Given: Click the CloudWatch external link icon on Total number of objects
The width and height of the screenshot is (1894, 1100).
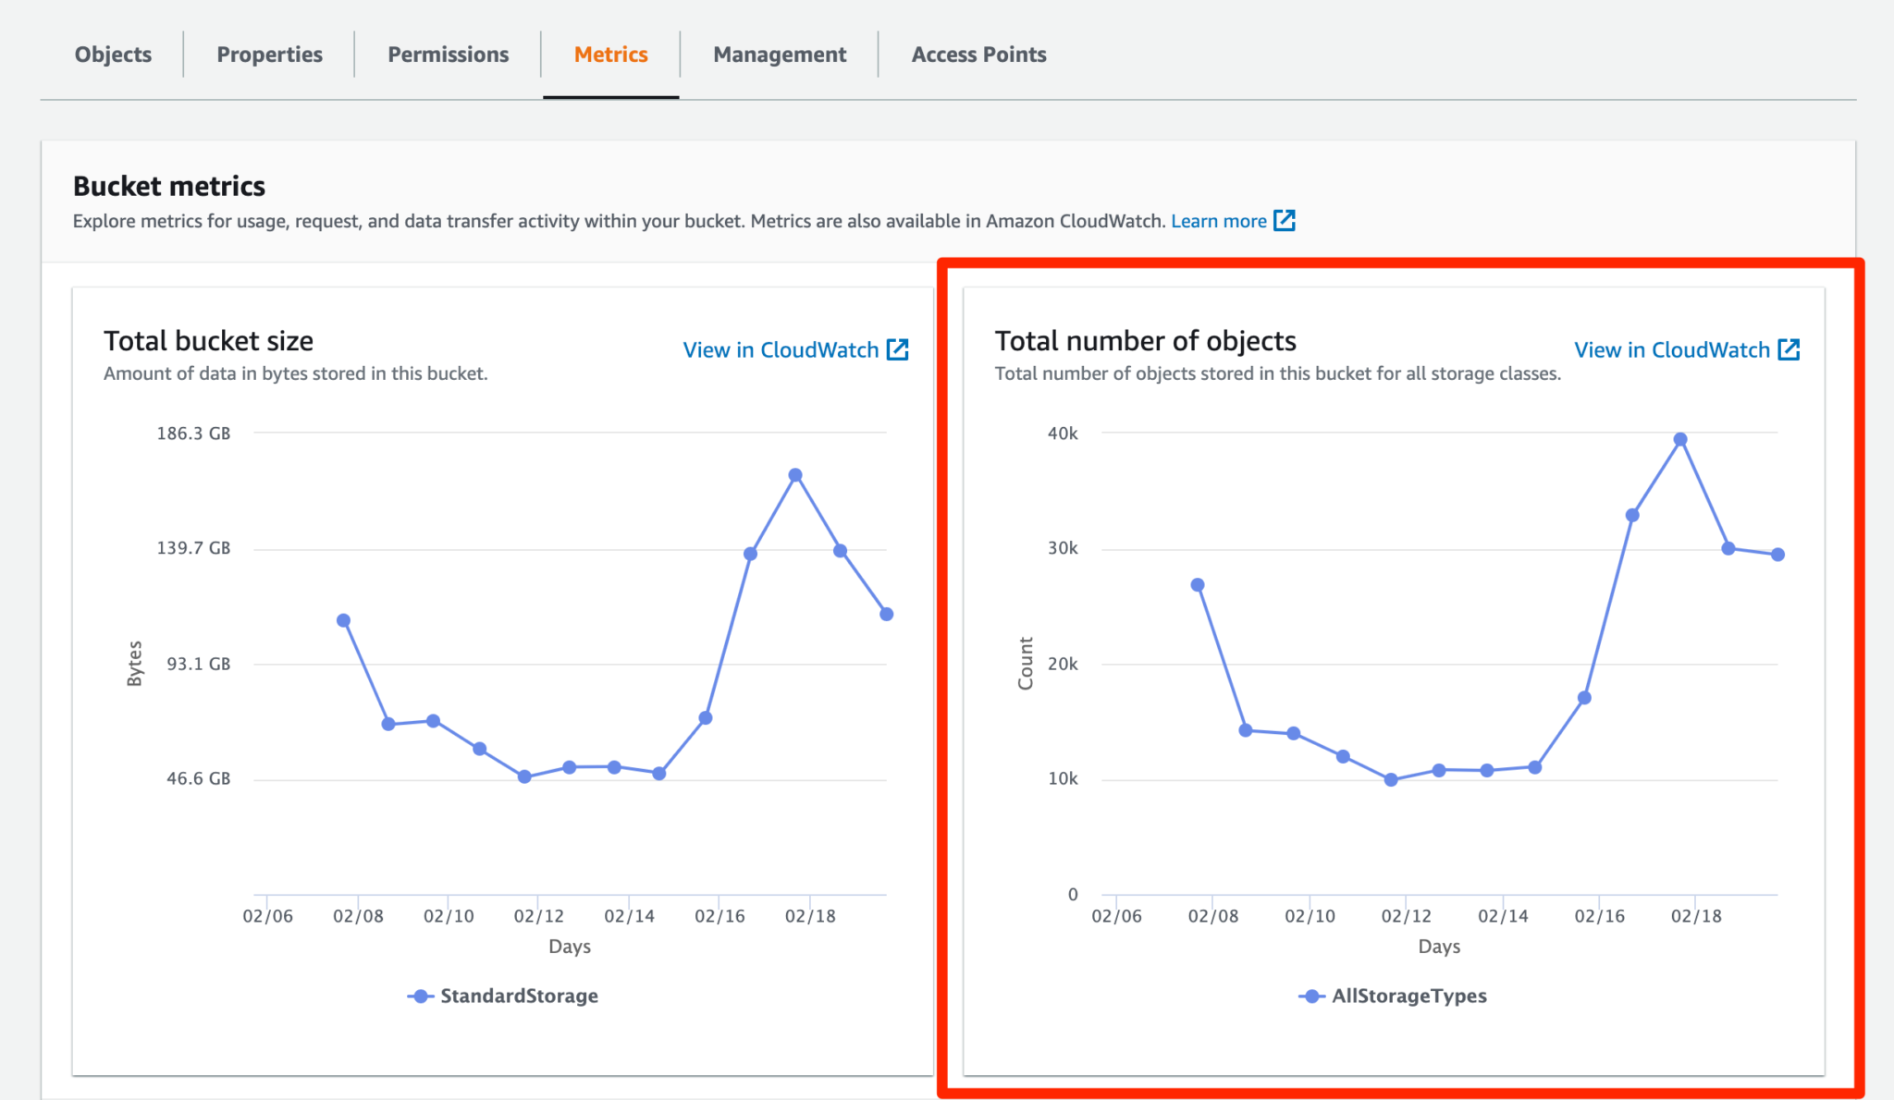Looking at the screenshot, I should coord(1790,349).
